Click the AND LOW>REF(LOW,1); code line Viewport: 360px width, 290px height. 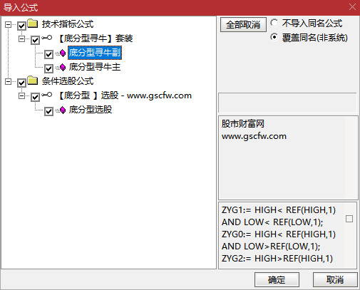[271, 247]
